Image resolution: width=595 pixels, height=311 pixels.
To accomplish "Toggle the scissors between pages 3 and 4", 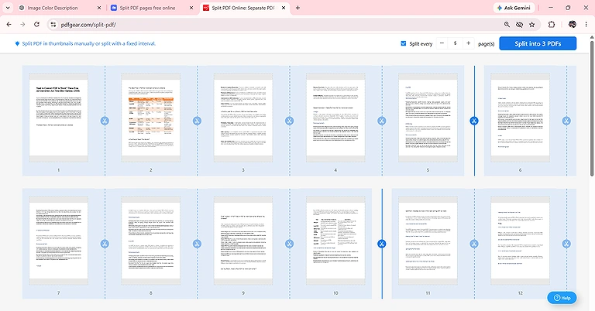I will (289, 121).
